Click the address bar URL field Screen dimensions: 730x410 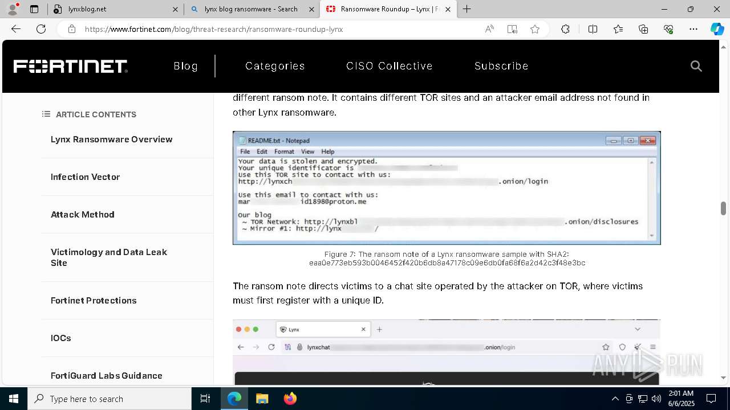tap(279, 29)
